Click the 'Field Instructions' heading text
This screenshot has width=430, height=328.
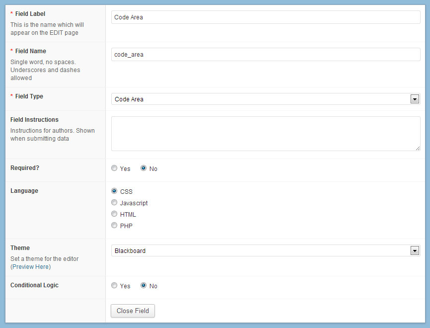pyautogui.click(x=34, y=120)
